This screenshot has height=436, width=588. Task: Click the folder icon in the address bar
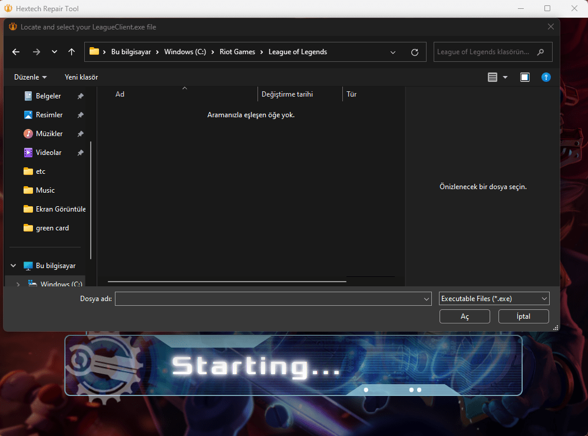pos(94,51)
